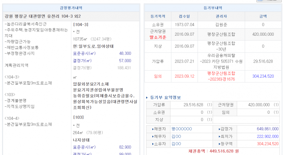Select the [103] parcel heading
The width and height of the screenshot is (284, 155).
click(78, 117)
